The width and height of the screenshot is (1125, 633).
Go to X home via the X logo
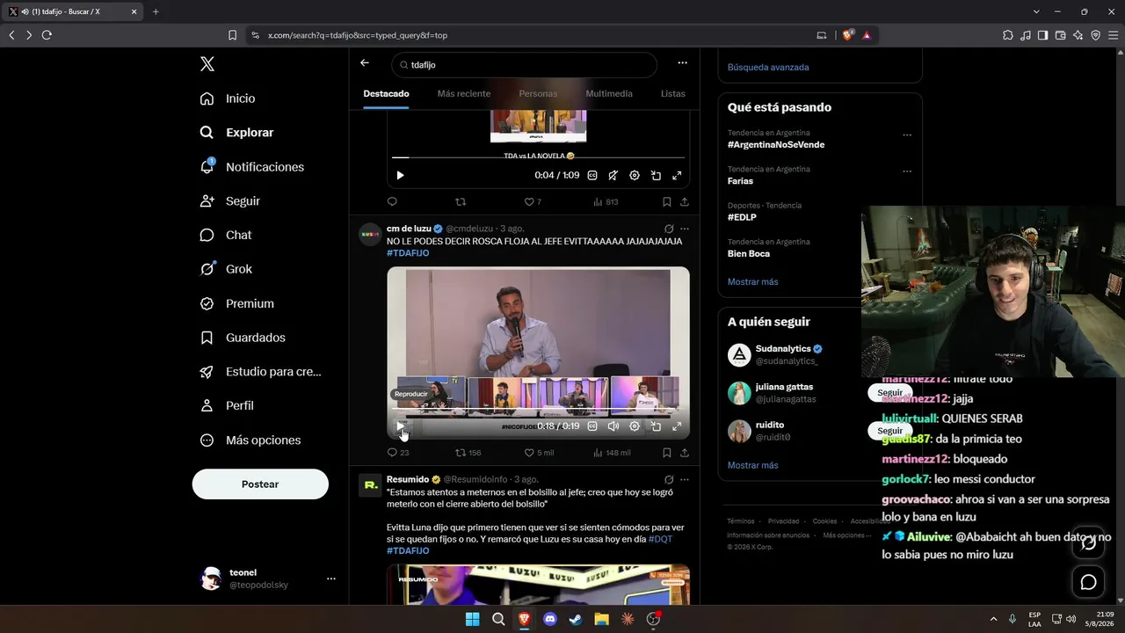(207, 64)
